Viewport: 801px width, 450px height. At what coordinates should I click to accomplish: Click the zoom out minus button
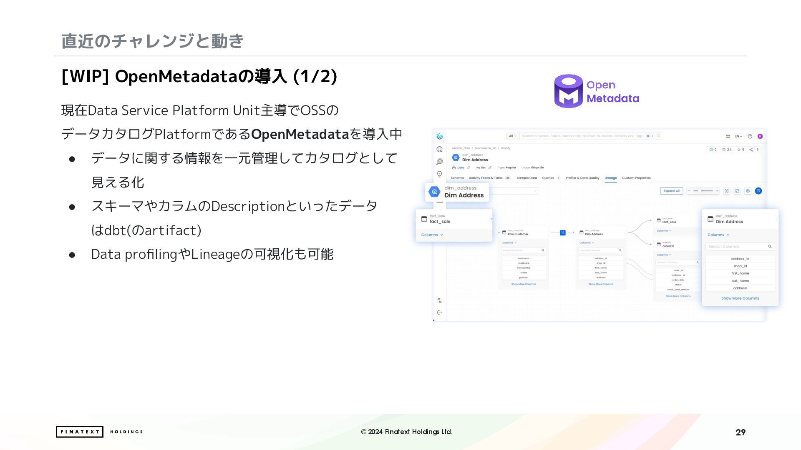(690, 191)
